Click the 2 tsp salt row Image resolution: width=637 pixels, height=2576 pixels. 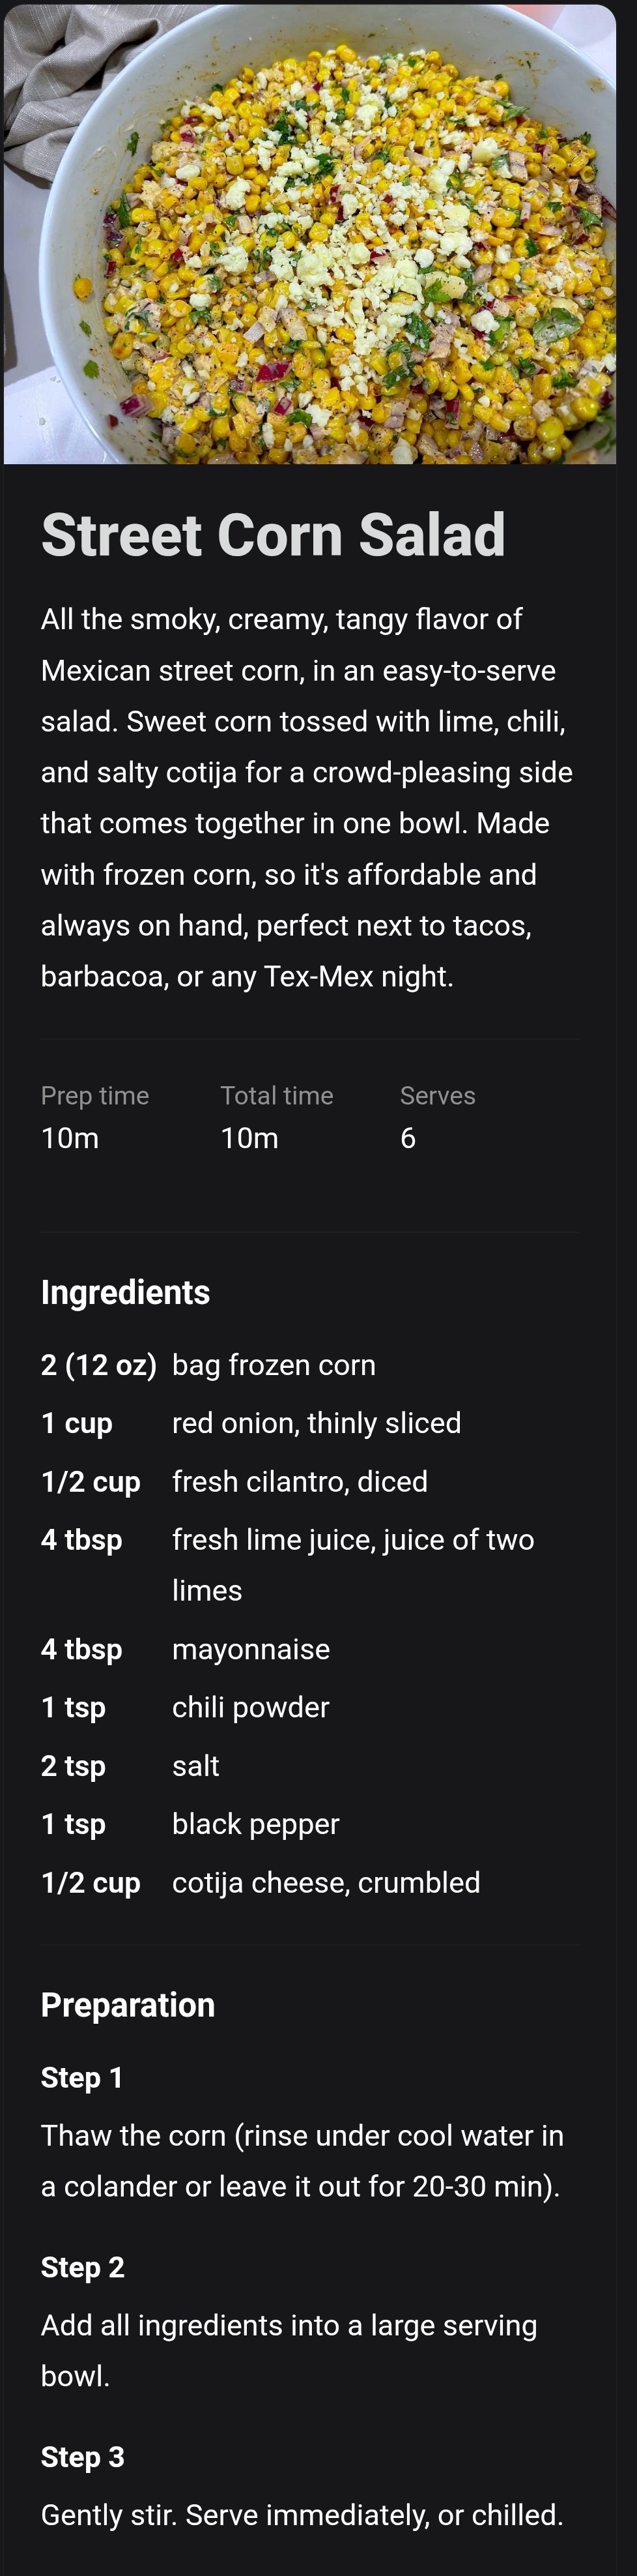coord(309,1766)
